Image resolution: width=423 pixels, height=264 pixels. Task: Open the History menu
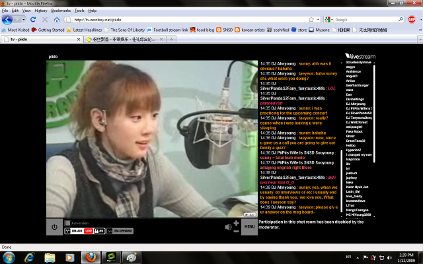[40, 11]
